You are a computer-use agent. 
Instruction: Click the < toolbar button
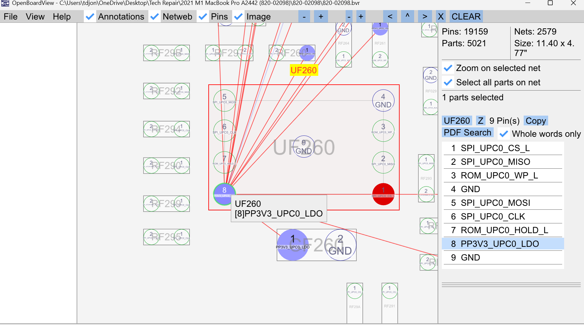coord(390,17)
